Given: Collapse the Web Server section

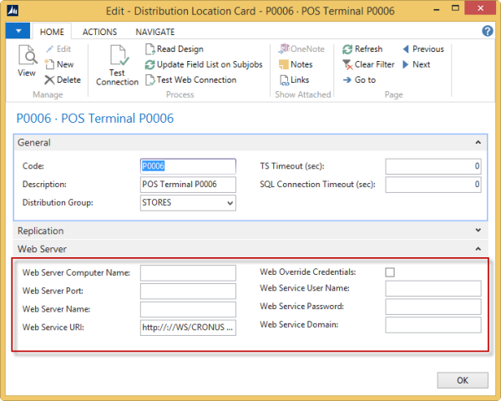Looking at the screenshot, I should [478, 249].
